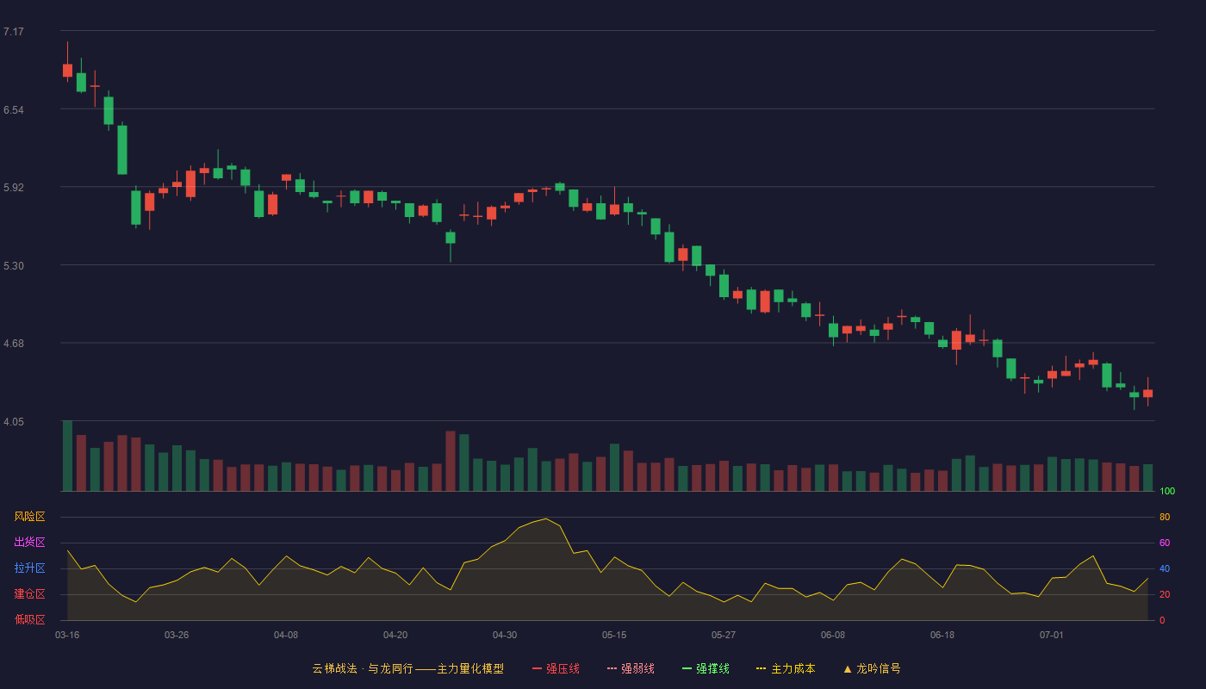Screen dimensions: 1206x689
Task: Toggle the 龙吟信号 legend entry
Action: click(x=872, y=668)
